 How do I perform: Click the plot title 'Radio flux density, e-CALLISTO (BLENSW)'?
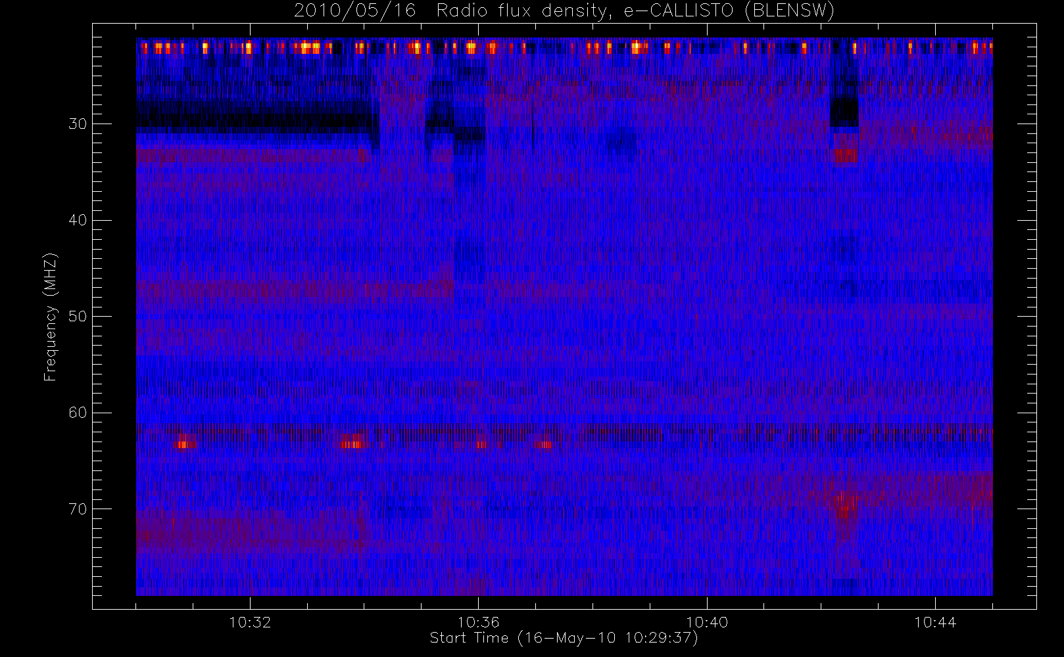coord(635,11)
